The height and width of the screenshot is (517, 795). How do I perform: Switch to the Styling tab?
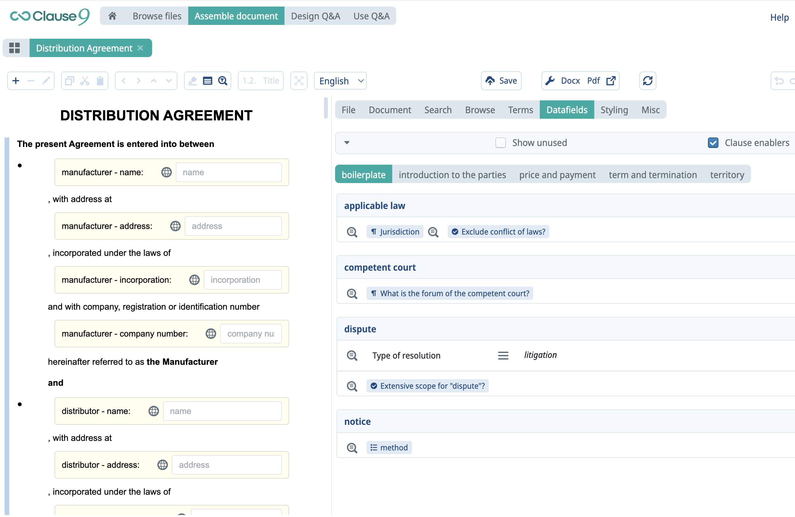(614, 110)
